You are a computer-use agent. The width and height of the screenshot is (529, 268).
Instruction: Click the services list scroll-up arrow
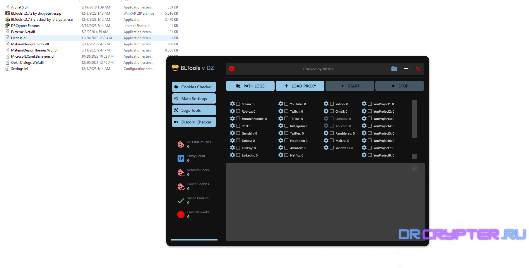(x=414, y=103)
